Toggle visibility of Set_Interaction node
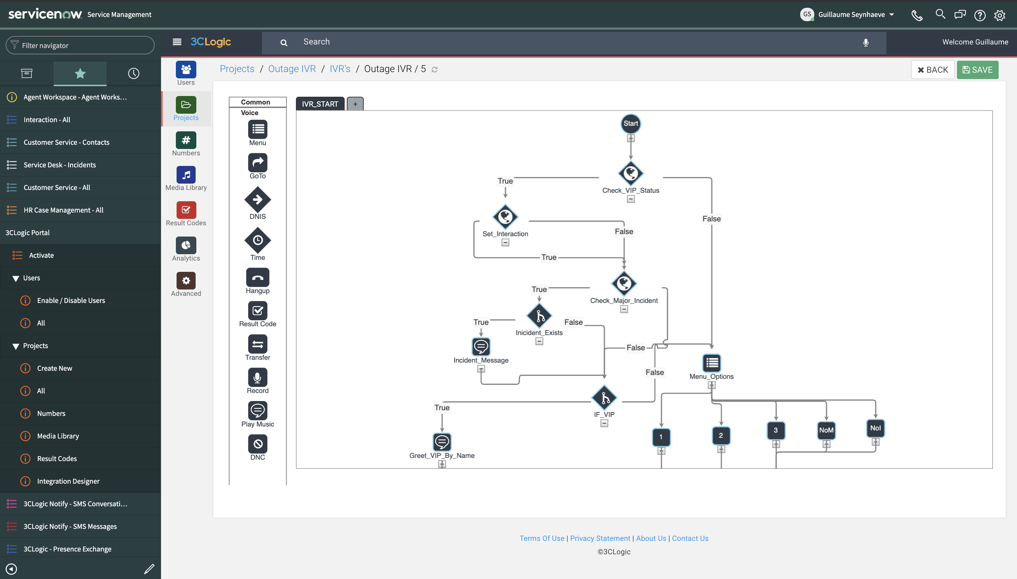Screen dimensions: 1017x579 coord(505,242)
